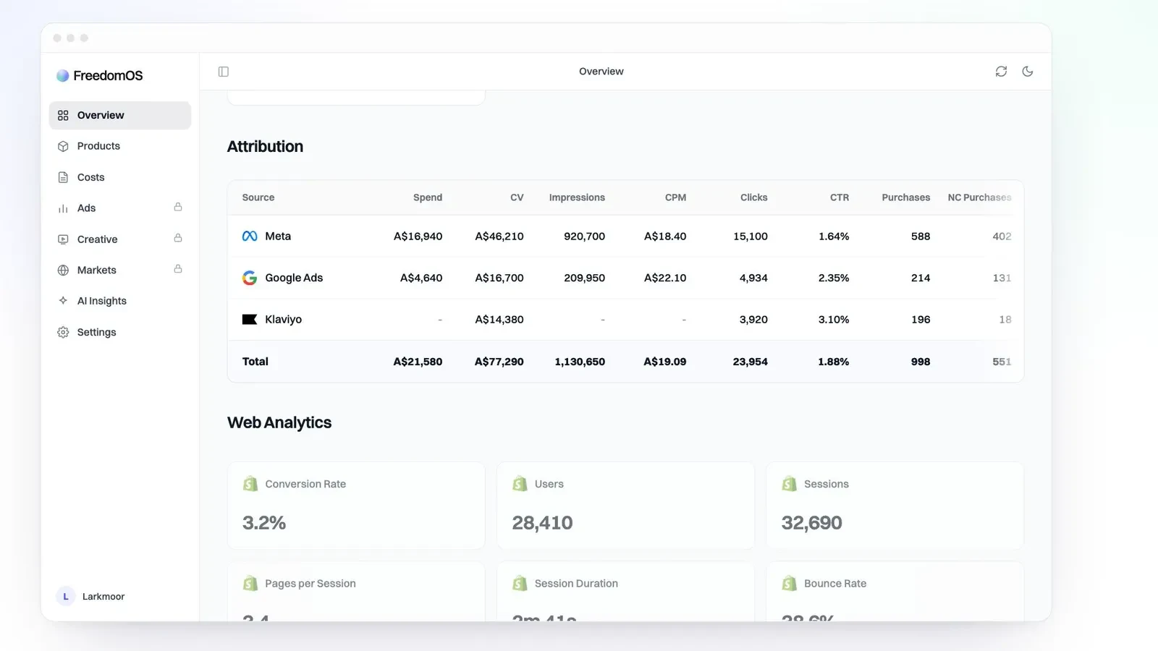Open the Larkmoor account avatar
Viewport: 1158px width, 651px height.
(x=66, y=596)
